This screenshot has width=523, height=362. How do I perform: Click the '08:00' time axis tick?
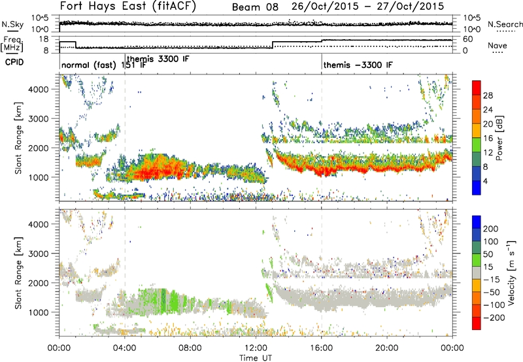click(x=190, y=348)
